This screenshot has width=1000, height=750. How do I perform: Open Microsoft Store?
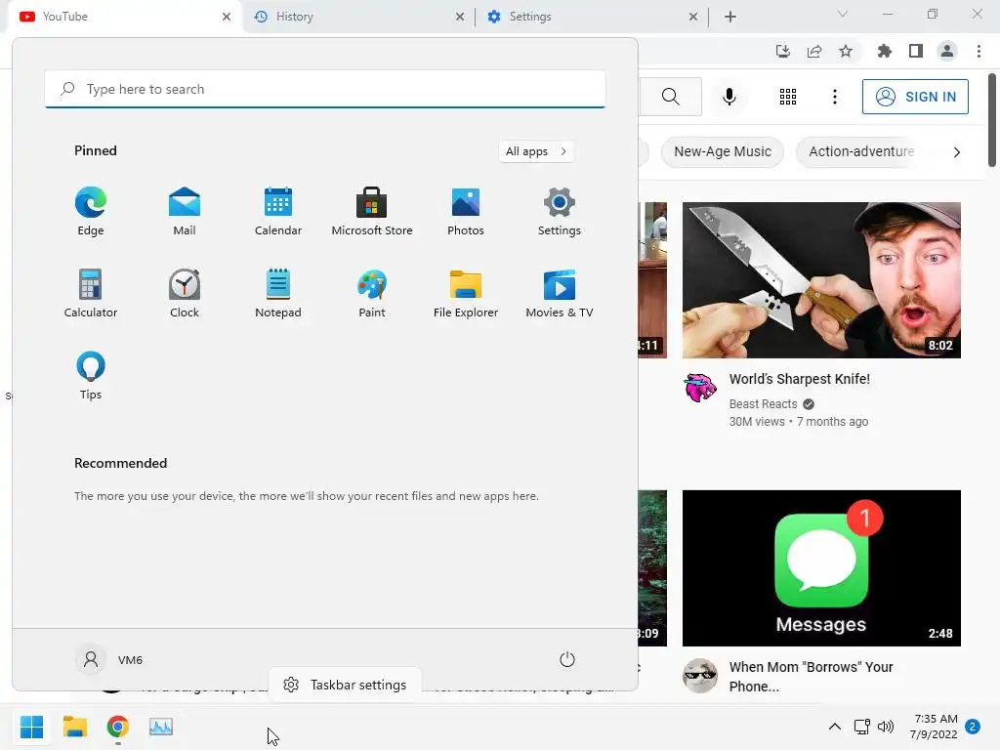[x=372, y=212]
